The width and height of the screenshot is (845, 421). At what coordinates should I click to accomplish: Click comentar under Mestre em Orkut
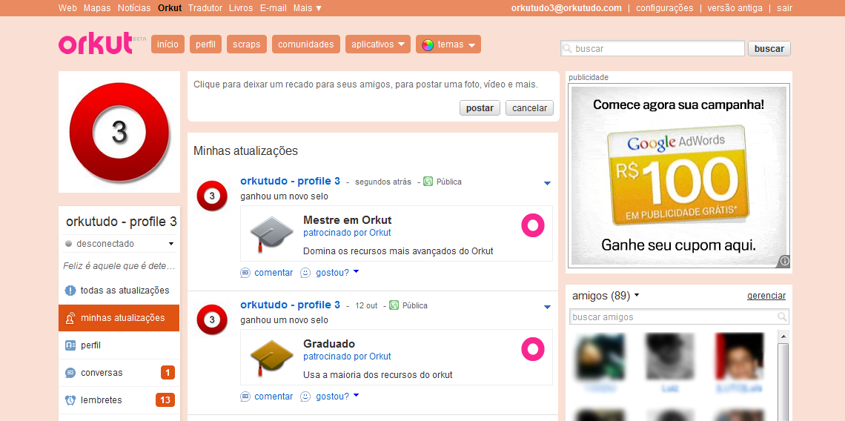(274, 273)
